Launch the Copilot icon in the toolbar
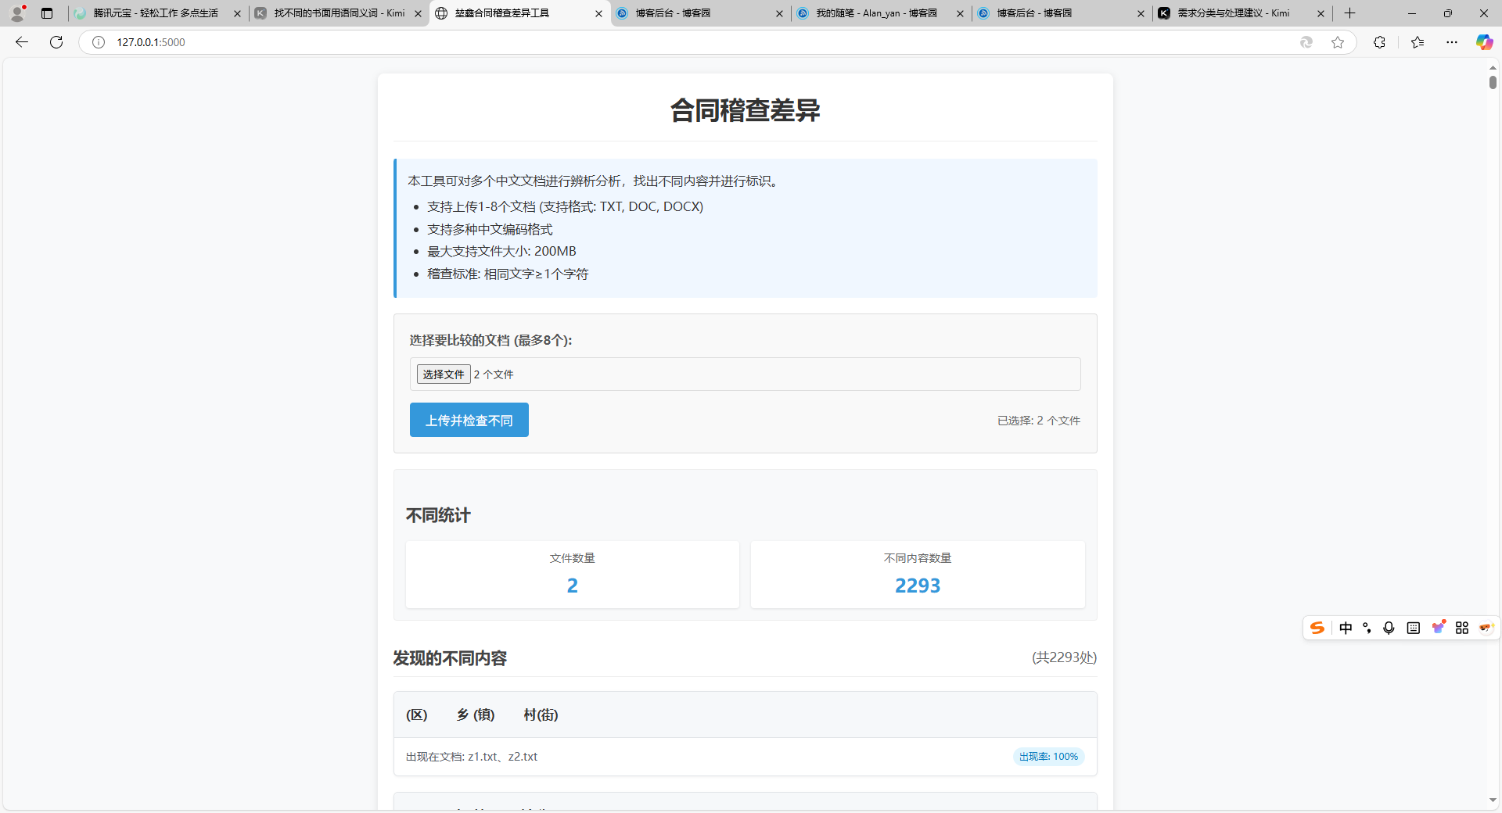The image size is (1502, 813). [x=1484, y=42]
